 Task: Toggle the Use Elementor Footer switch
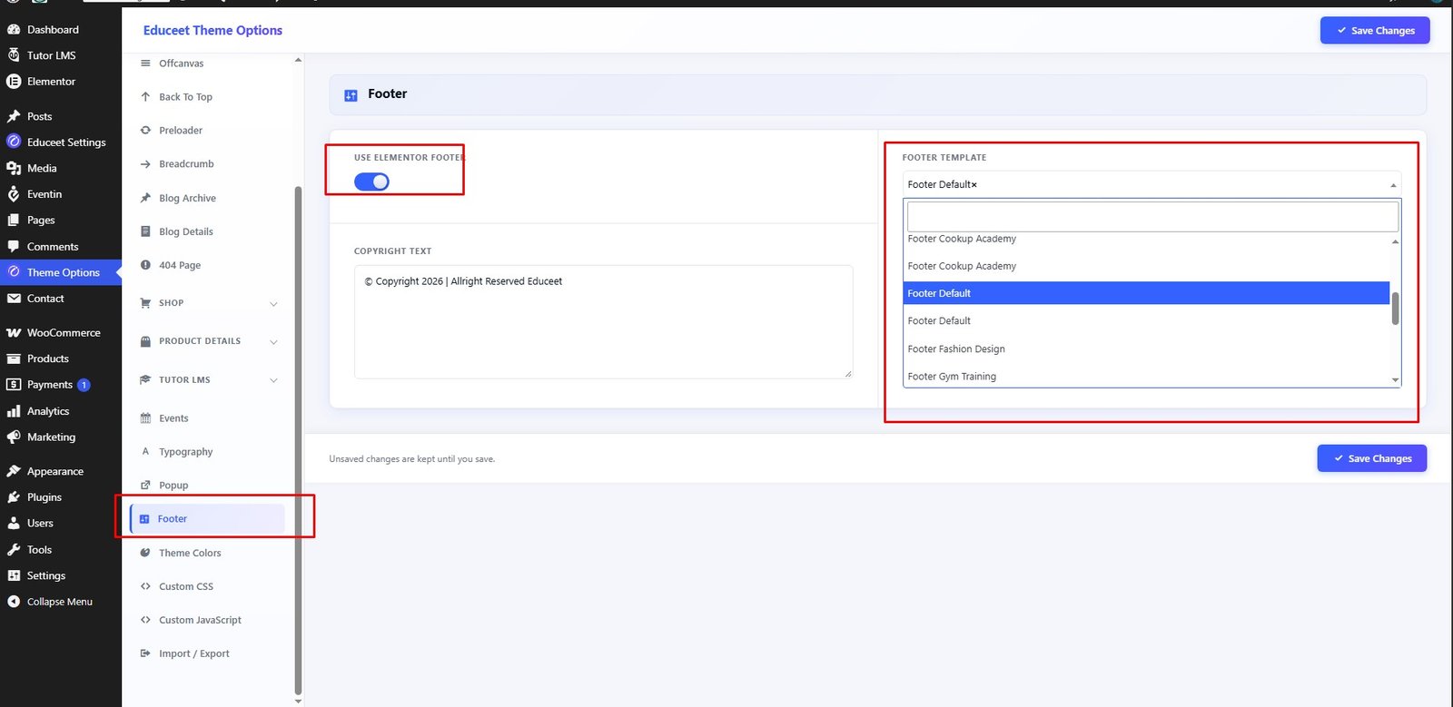pos(371,182)
